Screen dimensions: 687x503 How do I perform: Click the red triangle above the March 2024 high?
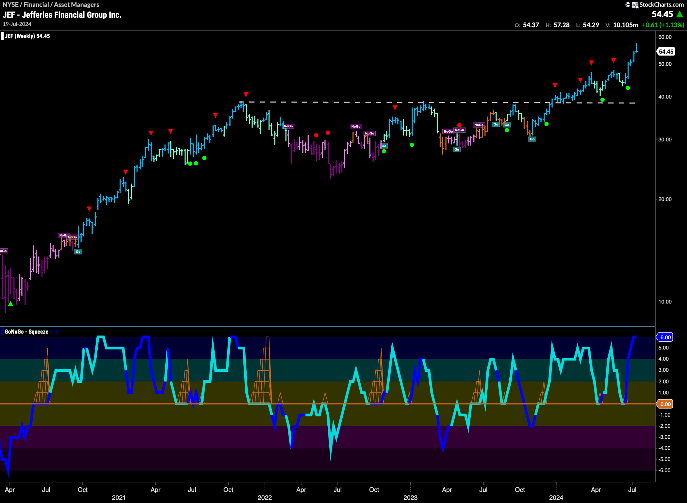coord(591,63)
